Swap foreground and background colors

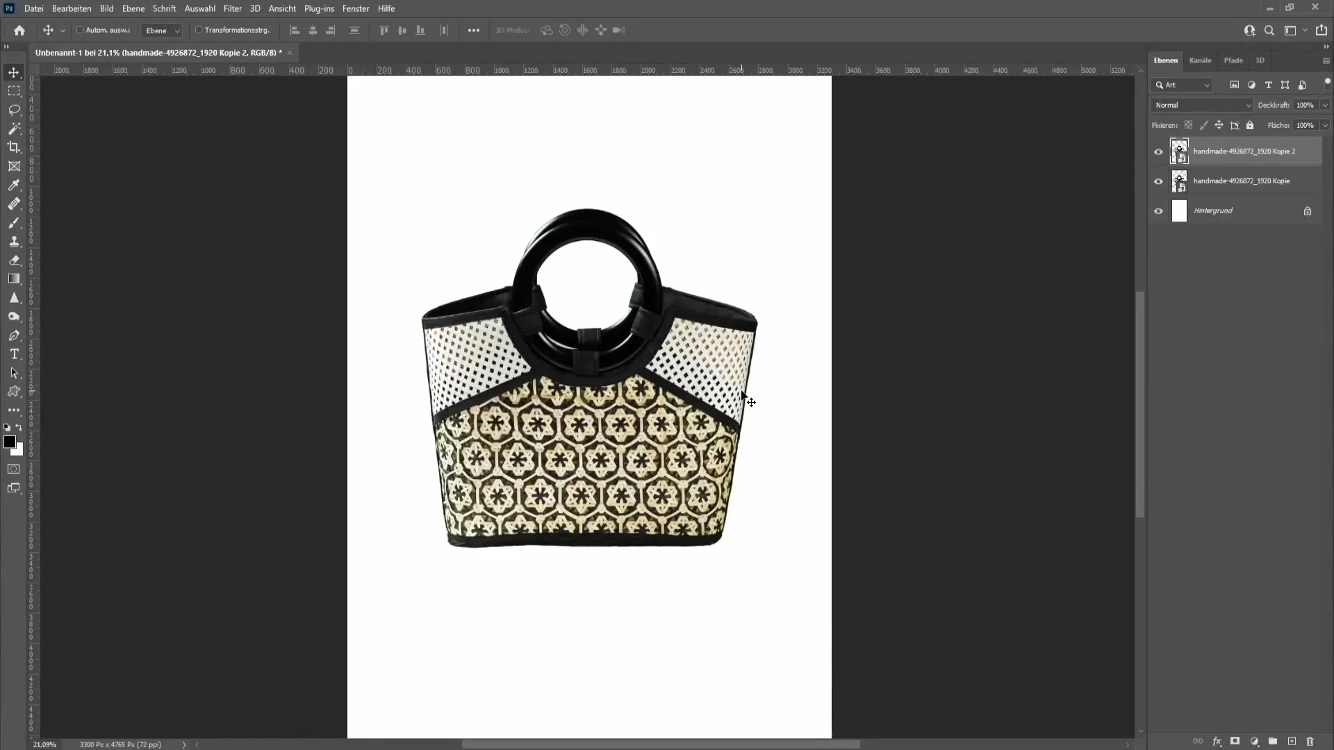tap(19, 427)
